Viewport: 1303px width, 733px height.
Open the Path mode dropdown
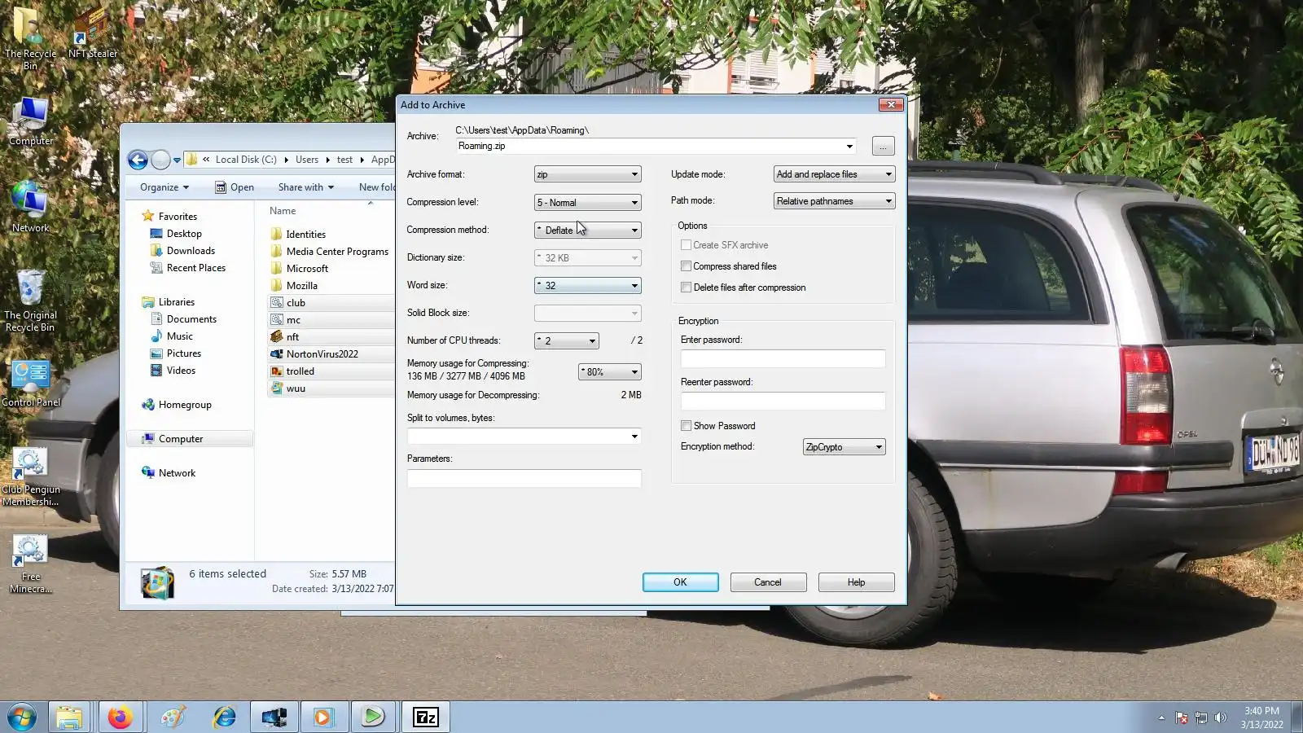pos(834,201)
